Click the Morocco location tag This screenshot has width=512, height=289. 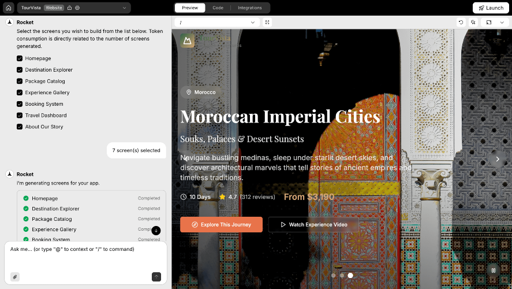201,92
